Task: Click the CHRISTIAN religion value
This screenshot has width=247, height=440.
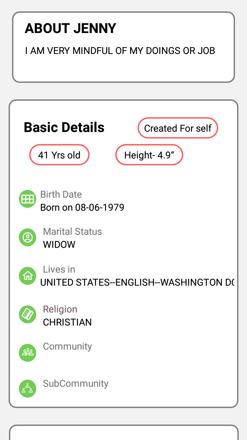Action: 67,322
